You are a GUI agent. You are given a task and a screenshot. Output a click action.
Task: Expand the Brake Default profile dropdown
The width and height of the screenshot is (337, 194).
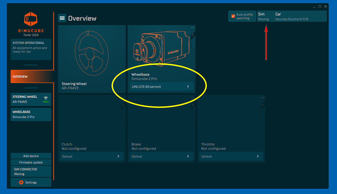(x=161, y=156)
